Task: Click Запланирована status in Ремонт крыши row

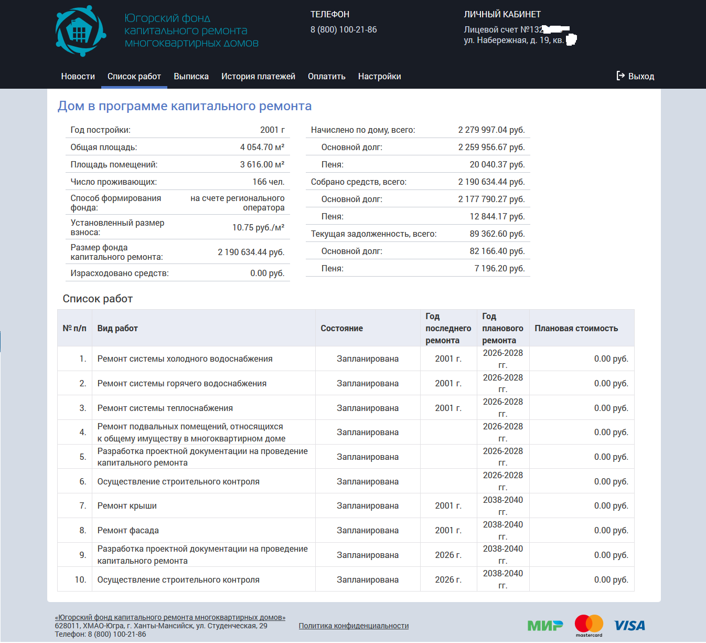Action: click(368, 506)
